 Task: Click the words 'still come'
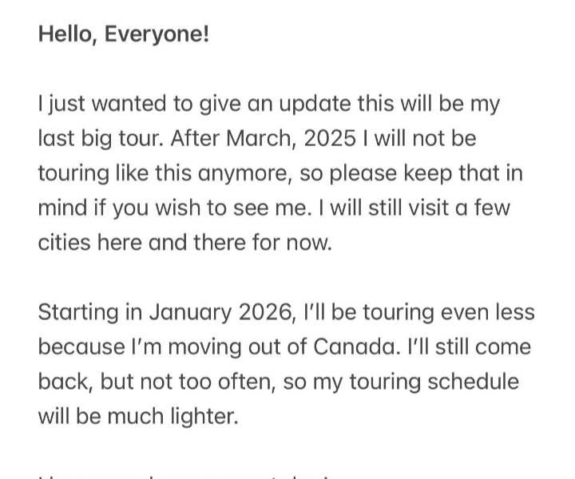483,346
